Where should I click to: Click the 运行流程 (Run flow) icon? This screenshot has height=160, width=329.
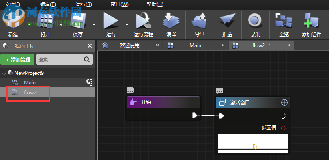click(x=144, y=21)
